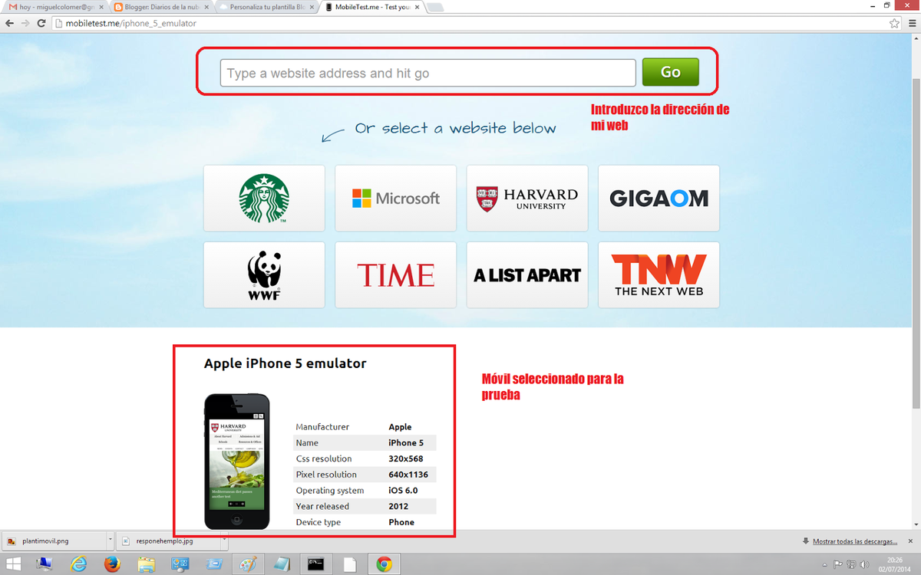Screen dimensions: 921x575
Task: Bookmark this page with the star icon
Action: (x=894, y=24)
